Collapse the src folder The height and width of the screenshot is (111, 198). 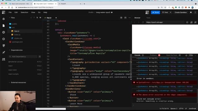point(12,27)
